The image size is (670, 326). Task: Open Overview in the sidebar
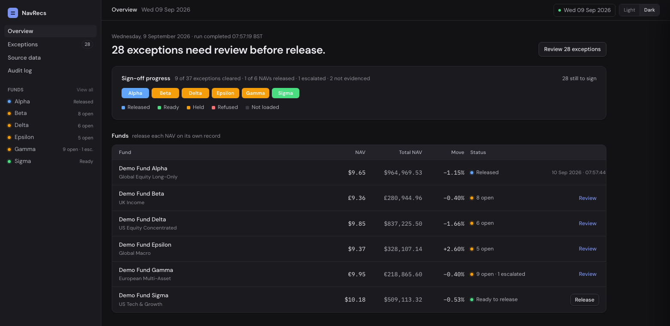tap(50, 31)
